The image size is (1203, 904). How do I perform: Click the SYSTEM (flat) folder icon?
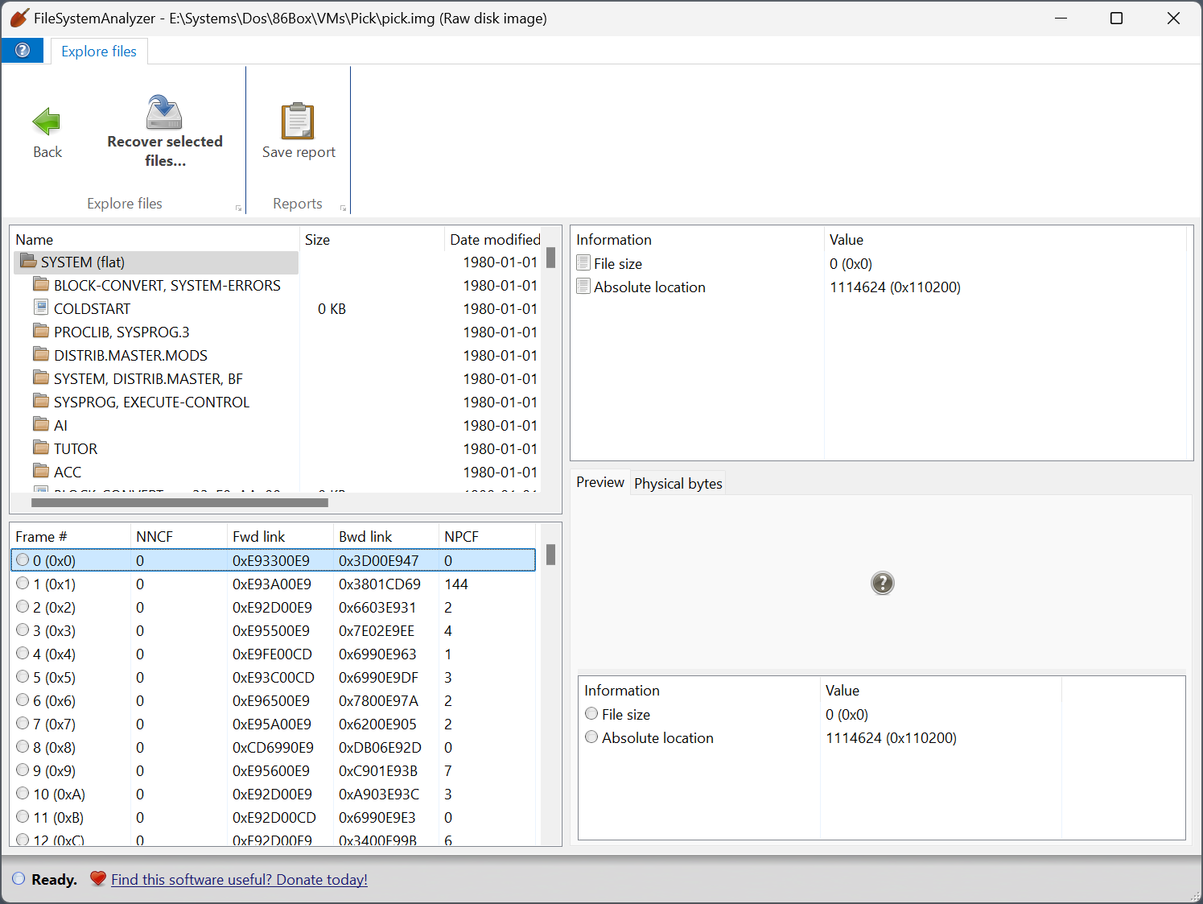(28, 261)
